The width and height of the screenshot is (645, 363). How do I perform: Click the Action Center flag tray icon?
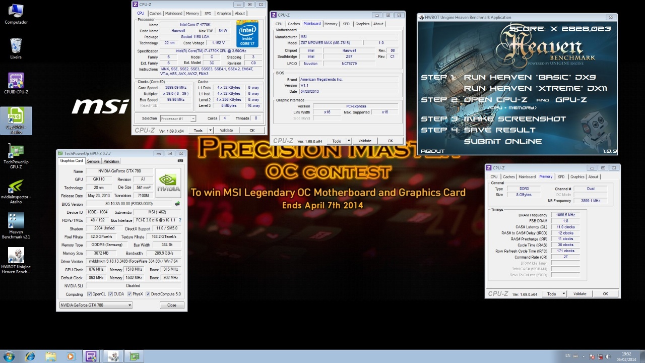pyautogui.click(x=592, y=356)
